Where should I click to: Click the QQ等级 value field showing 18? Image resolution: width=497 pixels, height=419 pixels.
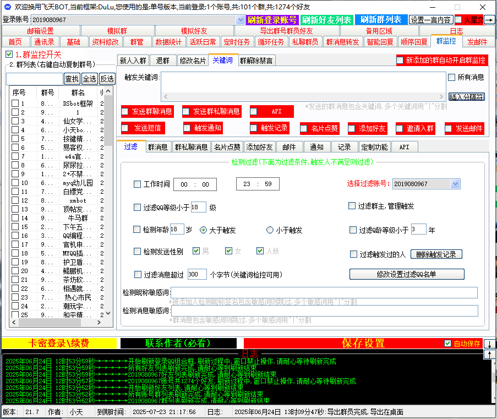pyautogui.click(x=199, y=207)
